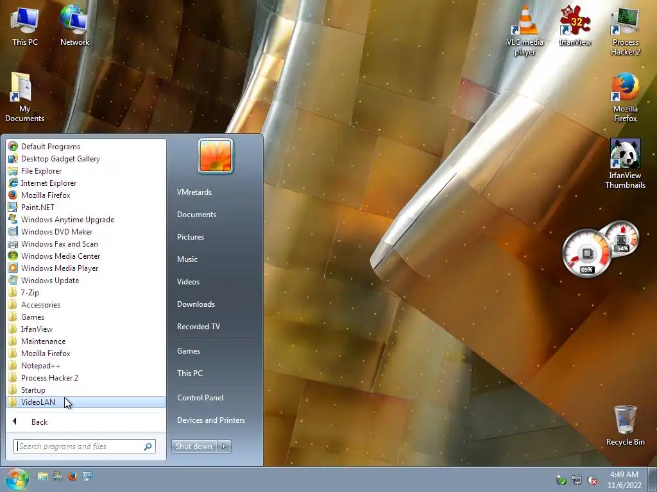Launch Windows DVD Maker
This screenshot has width=657, height=492.
coord(86,231)
